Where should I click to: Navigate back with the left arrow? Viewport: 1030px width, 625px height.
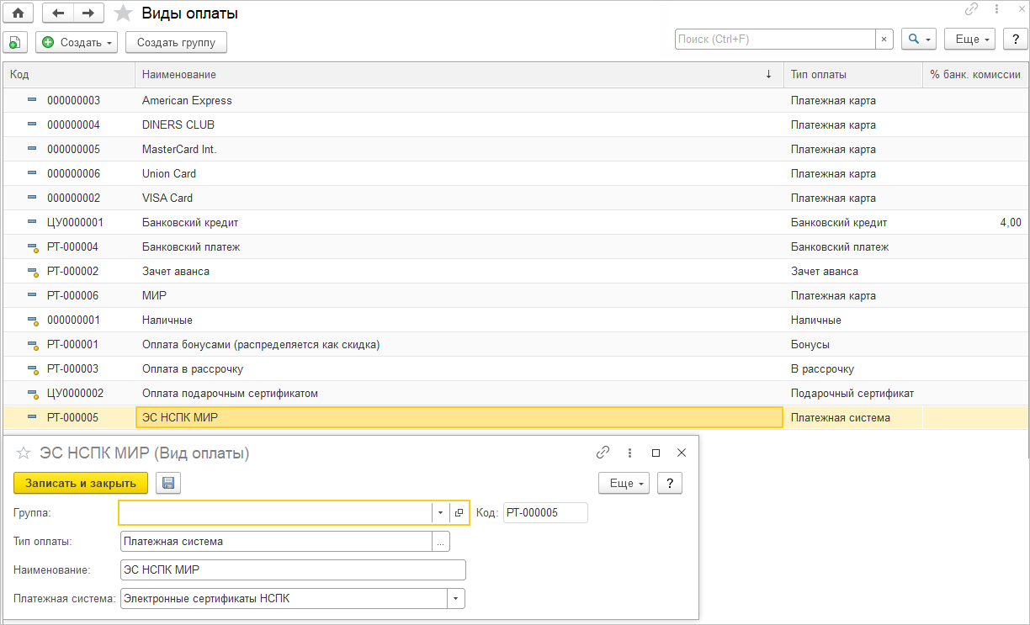(57, 13)
